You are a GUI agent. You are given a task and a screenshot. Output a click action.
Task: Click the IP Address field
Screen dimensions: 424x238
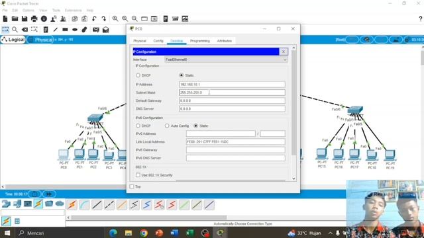tap(232, 85)
